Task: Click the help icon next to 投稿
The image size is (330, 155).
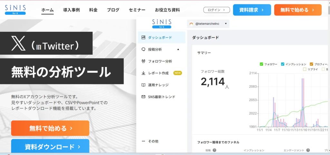Action: (214, 150)
